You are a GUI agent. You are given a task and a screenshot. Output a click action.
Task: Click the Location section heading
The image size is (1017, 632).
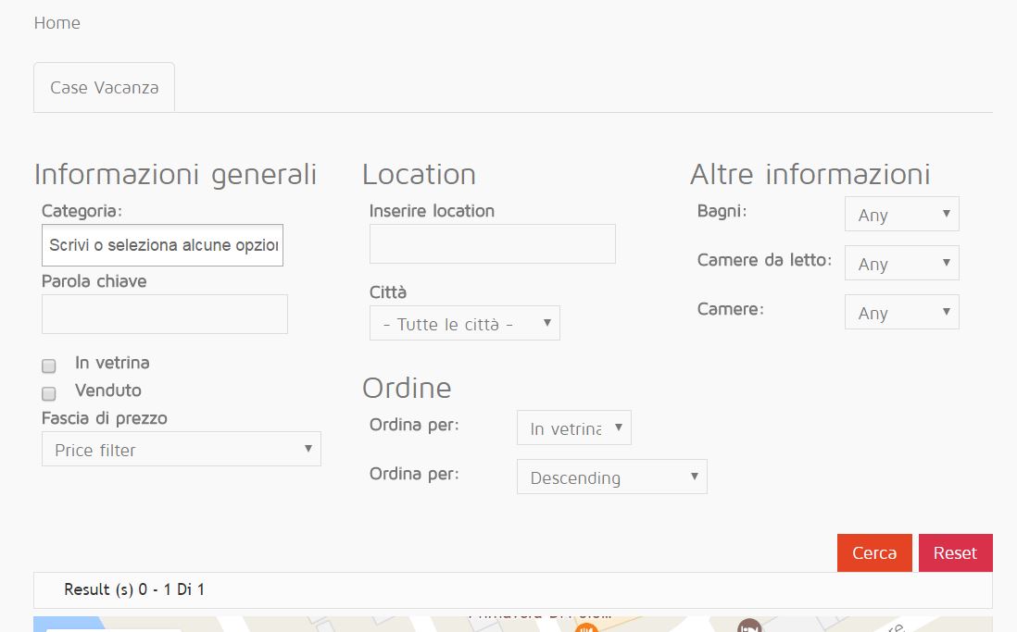[x=419, y=175]
